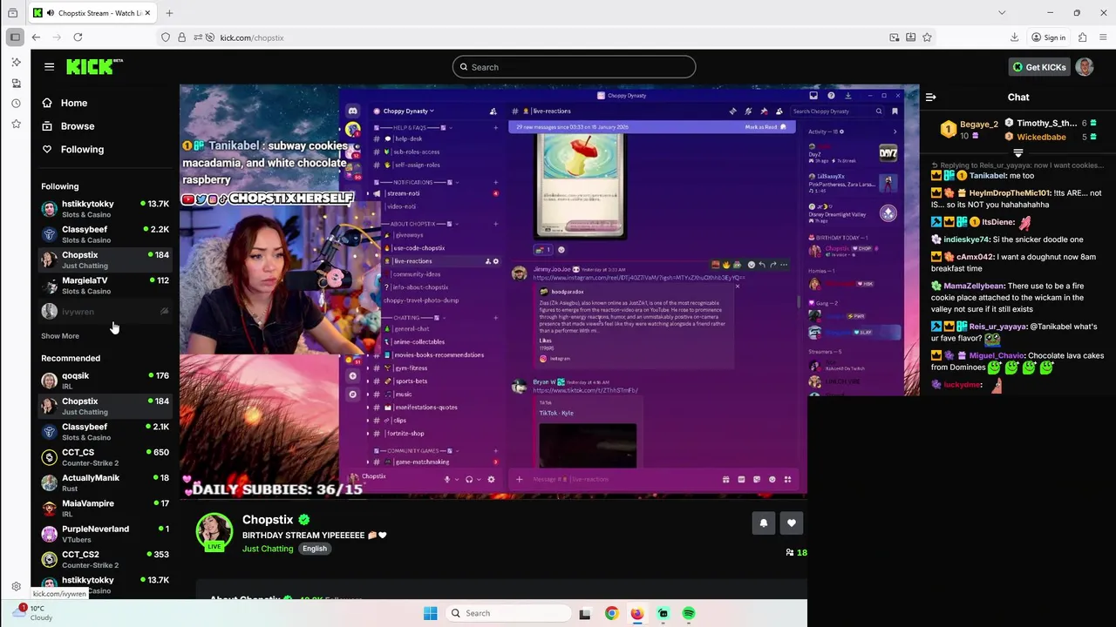Open Firefox downloads panel
This screenshot has height=627, width=1116.
[1015, 37]
